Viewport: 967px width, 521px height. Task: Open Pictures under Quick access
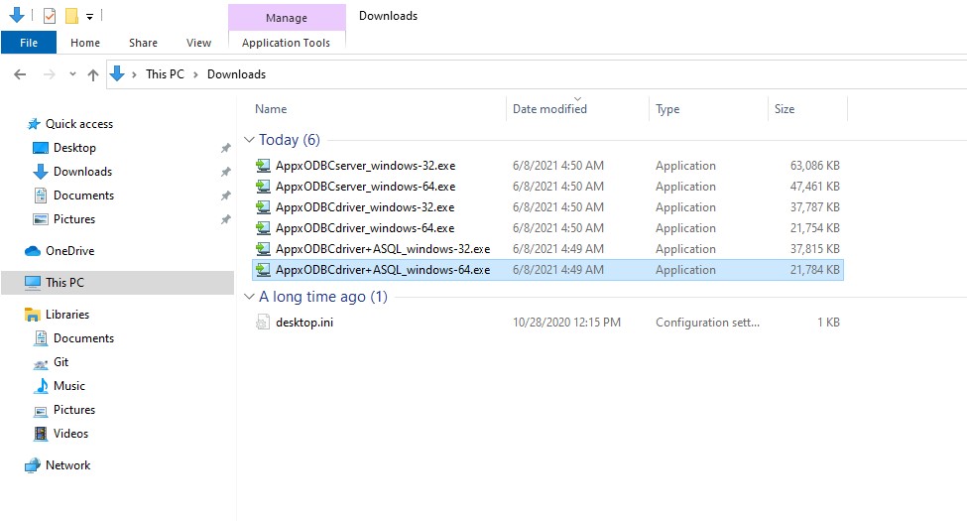[x=74, y=219]
